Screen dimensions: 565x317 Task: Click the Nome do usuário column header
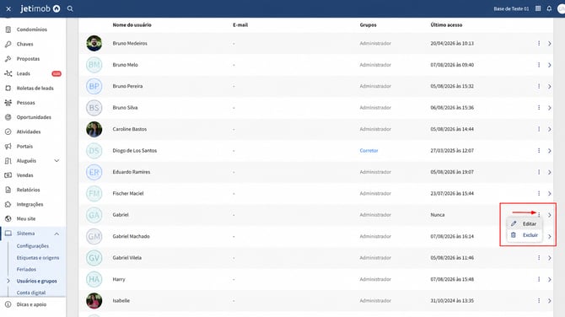point(132,24)
